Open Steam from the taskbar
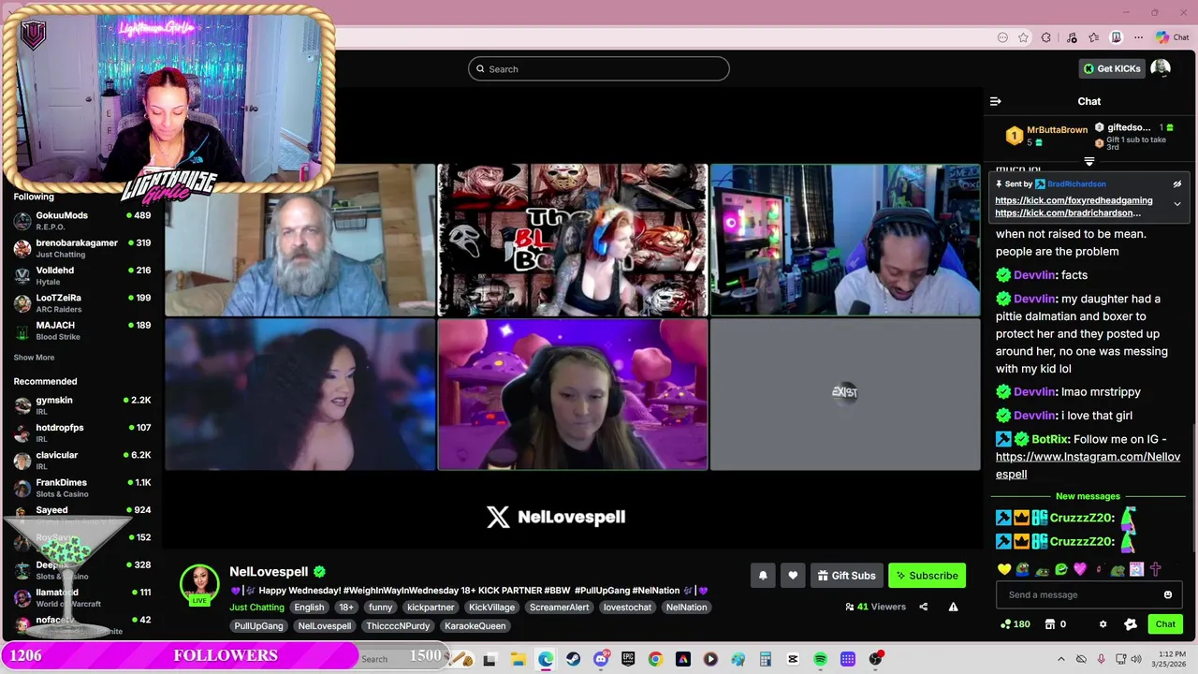The width and height of the screenshot is (1198, 674). (x=573, y=659)
